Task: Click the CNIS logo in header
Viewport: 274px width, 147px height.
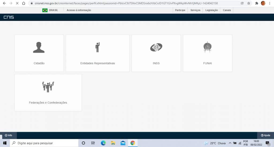Action: coord(9,17)
